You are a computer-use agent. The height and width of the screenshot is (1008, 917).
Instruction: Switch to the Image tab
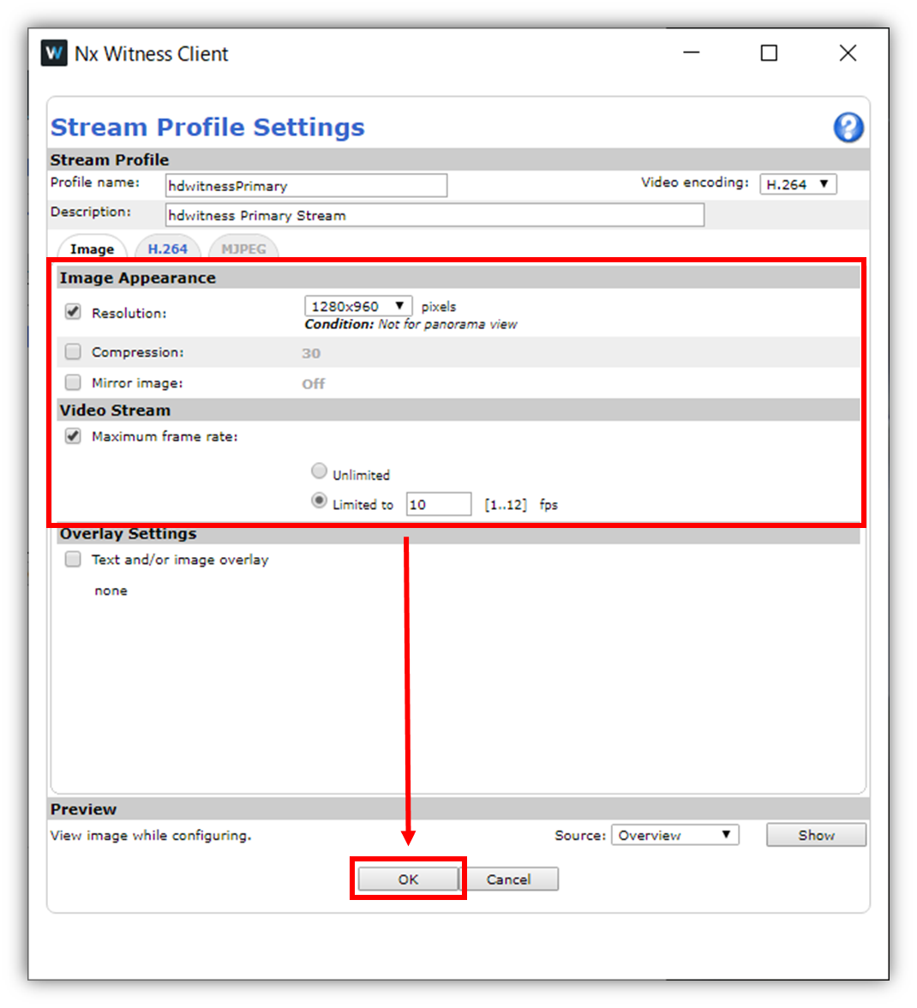point(92,249)
